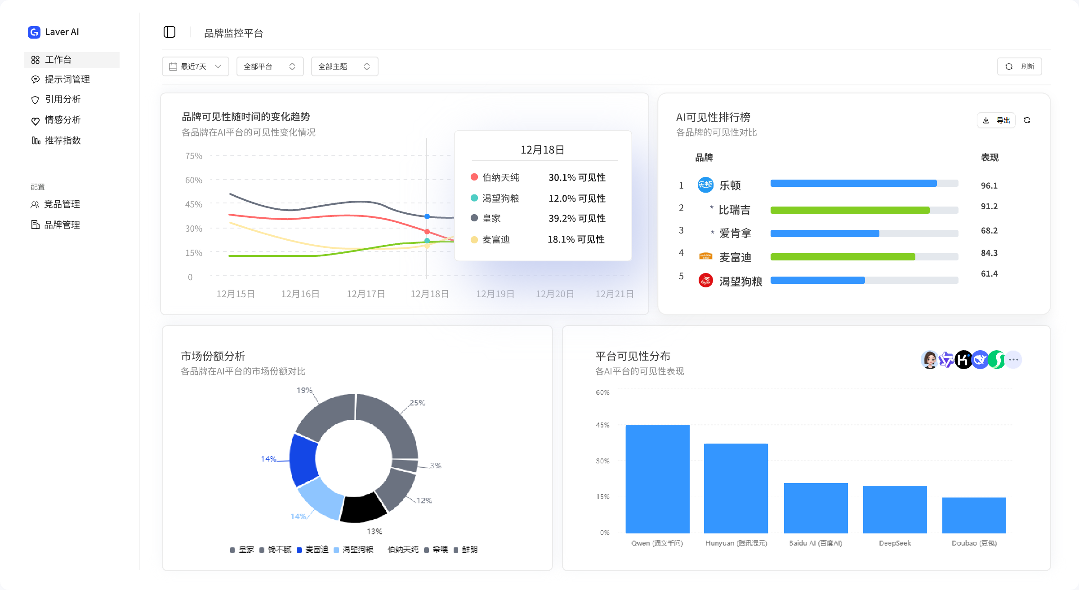This screenshot has height=590, width=1079.
Task: Open the 最近7天 date range dropdown
Action: (196, 66)
